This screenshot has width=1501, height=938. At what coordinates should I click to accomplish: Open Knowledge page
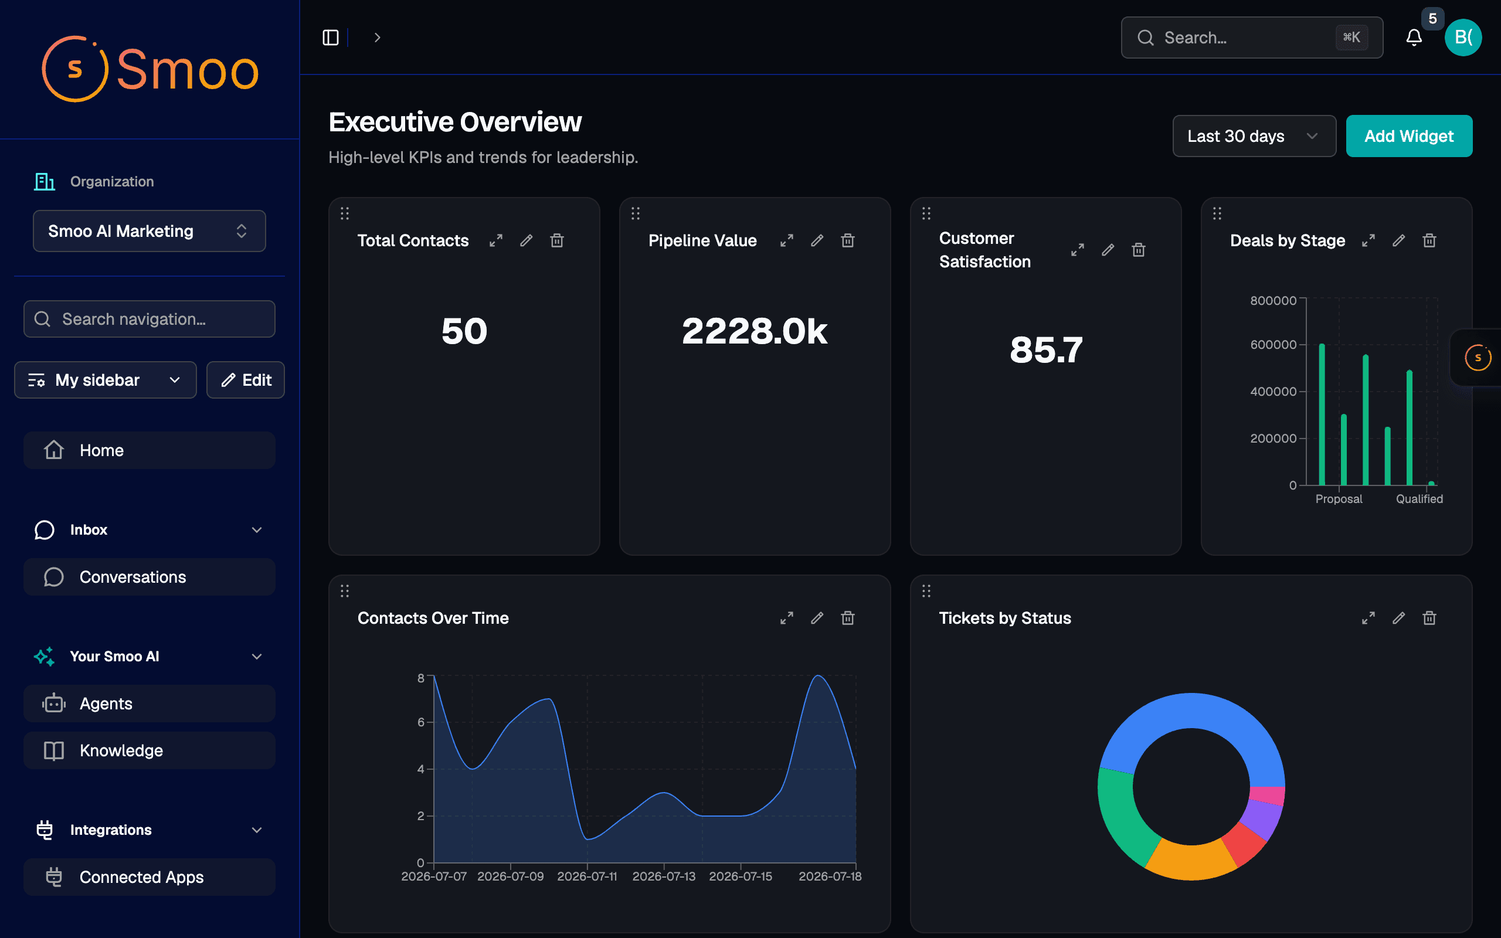click(x=150, y=750)
